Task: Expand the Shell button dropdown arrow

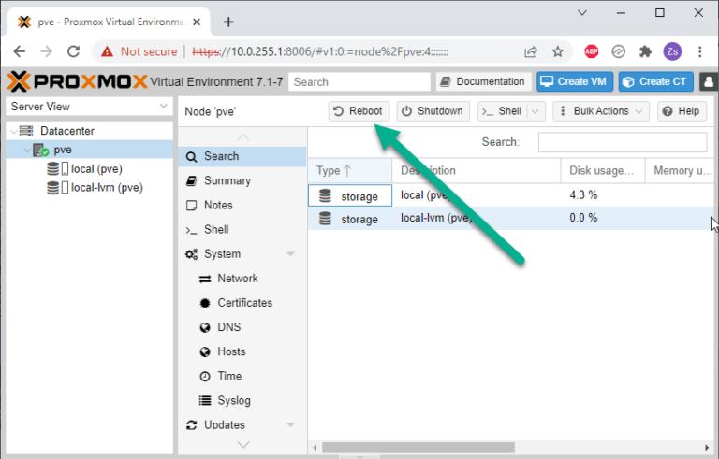Action: click(536, 111)
